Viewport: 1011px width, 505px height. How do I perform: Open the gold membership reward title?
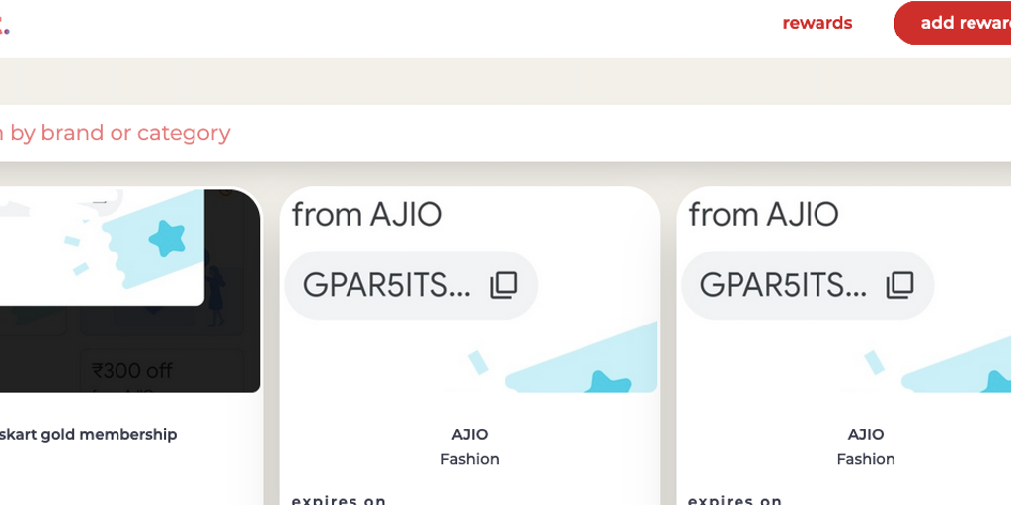(x=89, y=434)
